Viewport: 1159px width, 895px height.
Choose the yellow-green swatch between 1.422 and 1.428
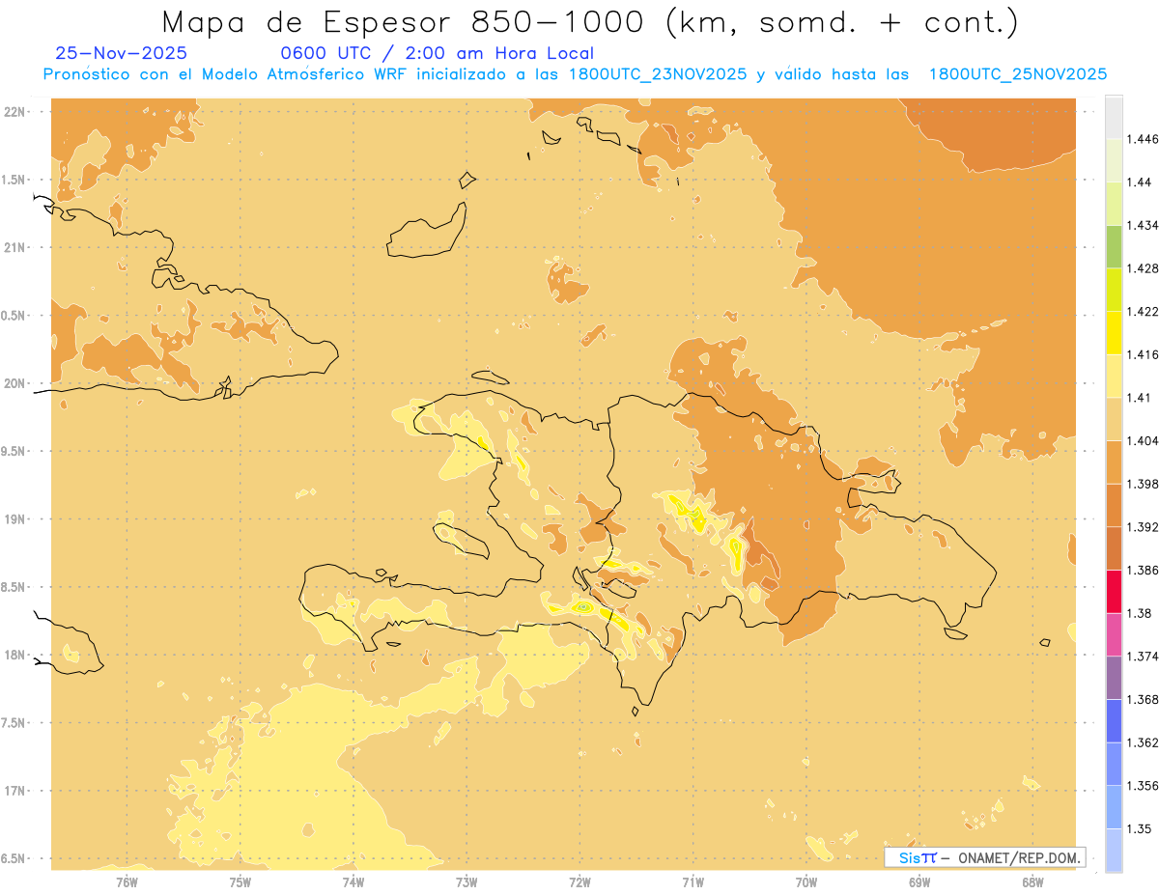(1114, 290)
